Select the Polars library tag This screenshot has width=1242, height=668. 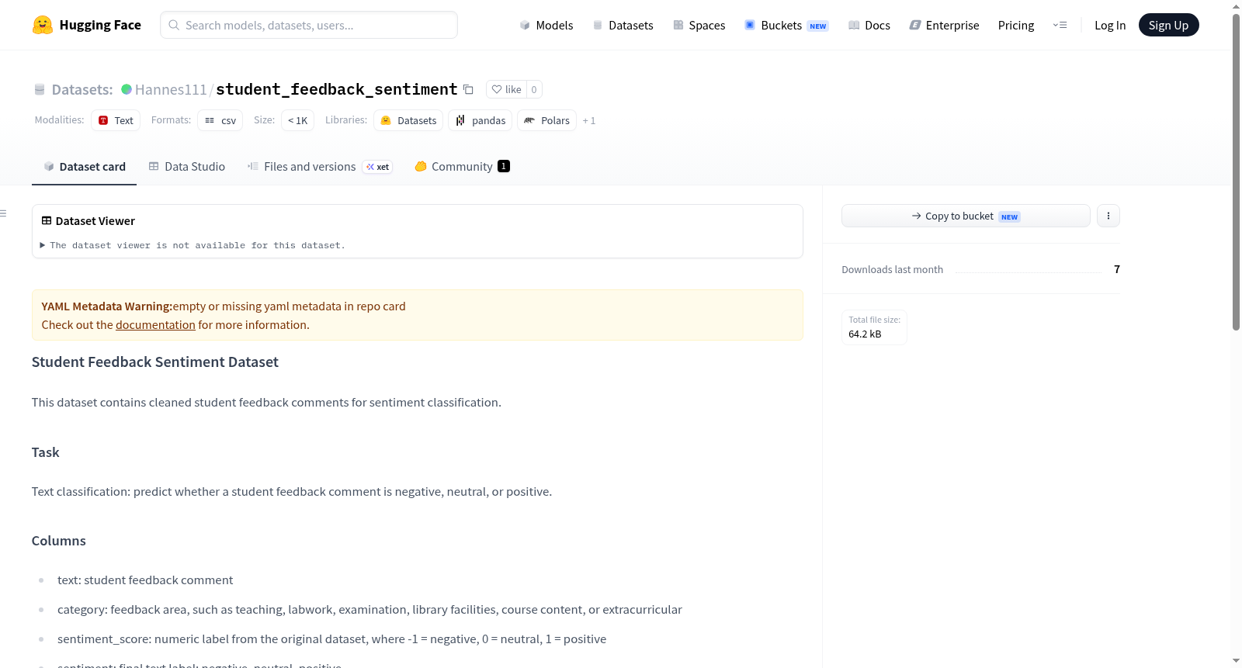546,120
